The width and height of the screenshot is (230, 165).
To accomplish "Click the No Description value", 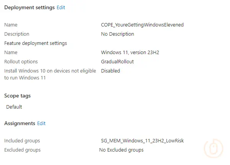I will pos(117,34).
